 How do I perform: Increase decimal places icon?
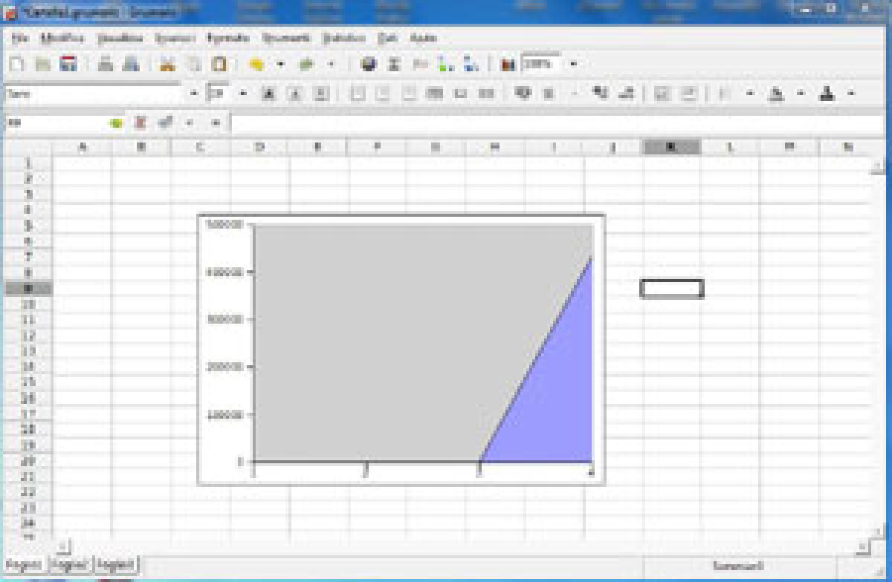(600, 94)
